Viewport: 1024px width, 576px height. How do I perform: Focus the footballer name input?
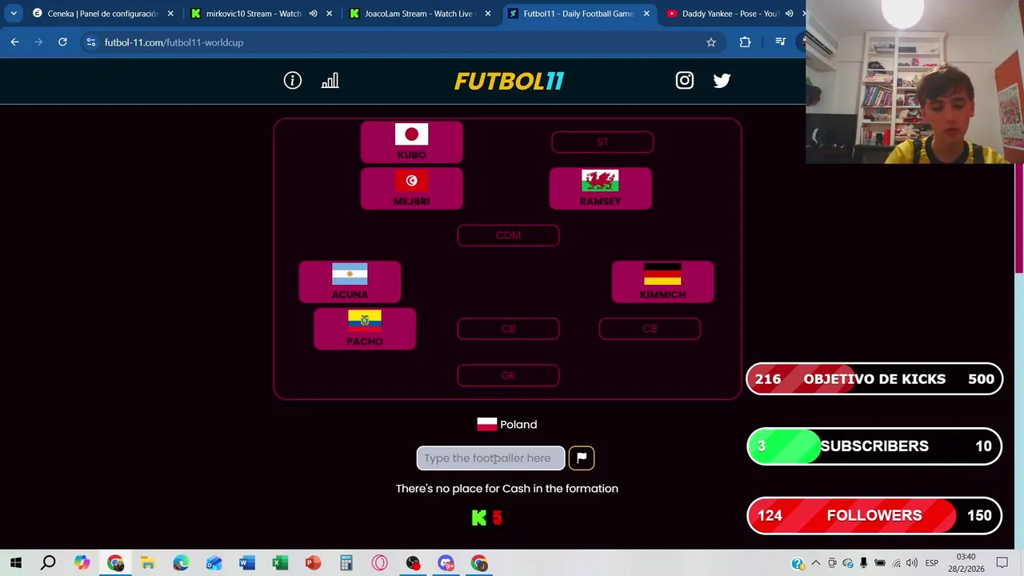490,458
